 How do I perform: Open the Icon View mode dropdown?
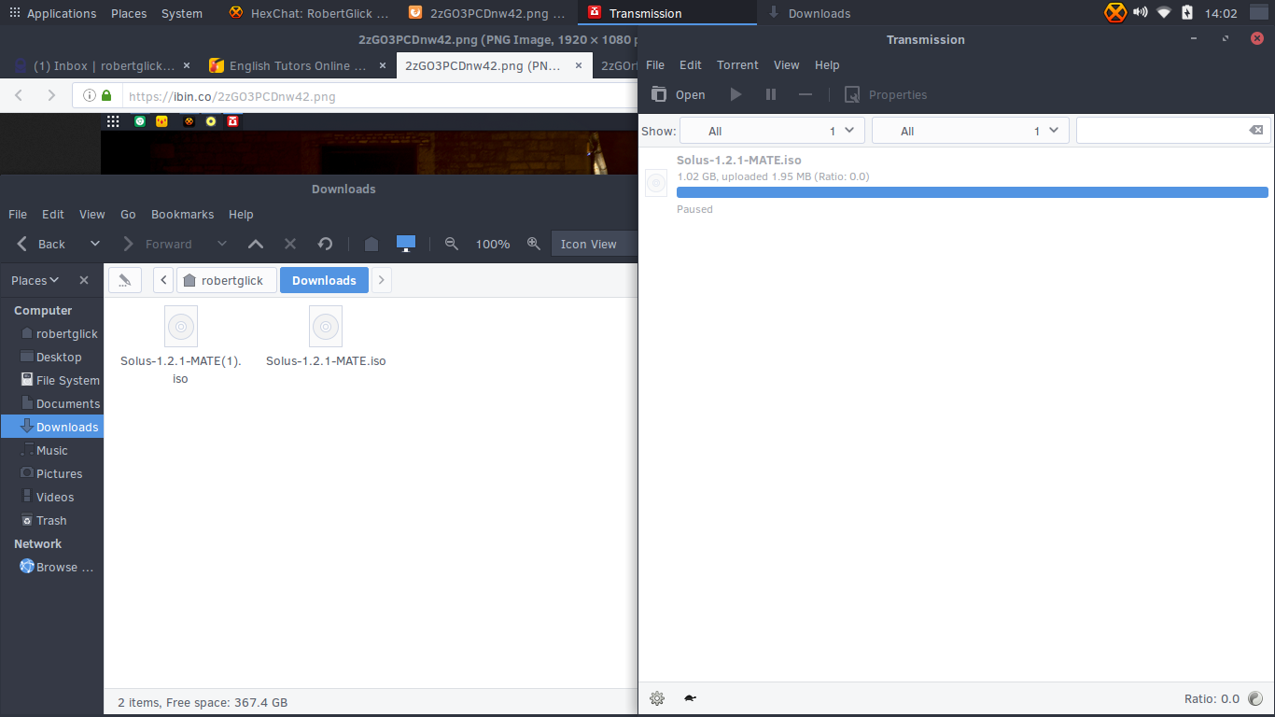(594, 244)
